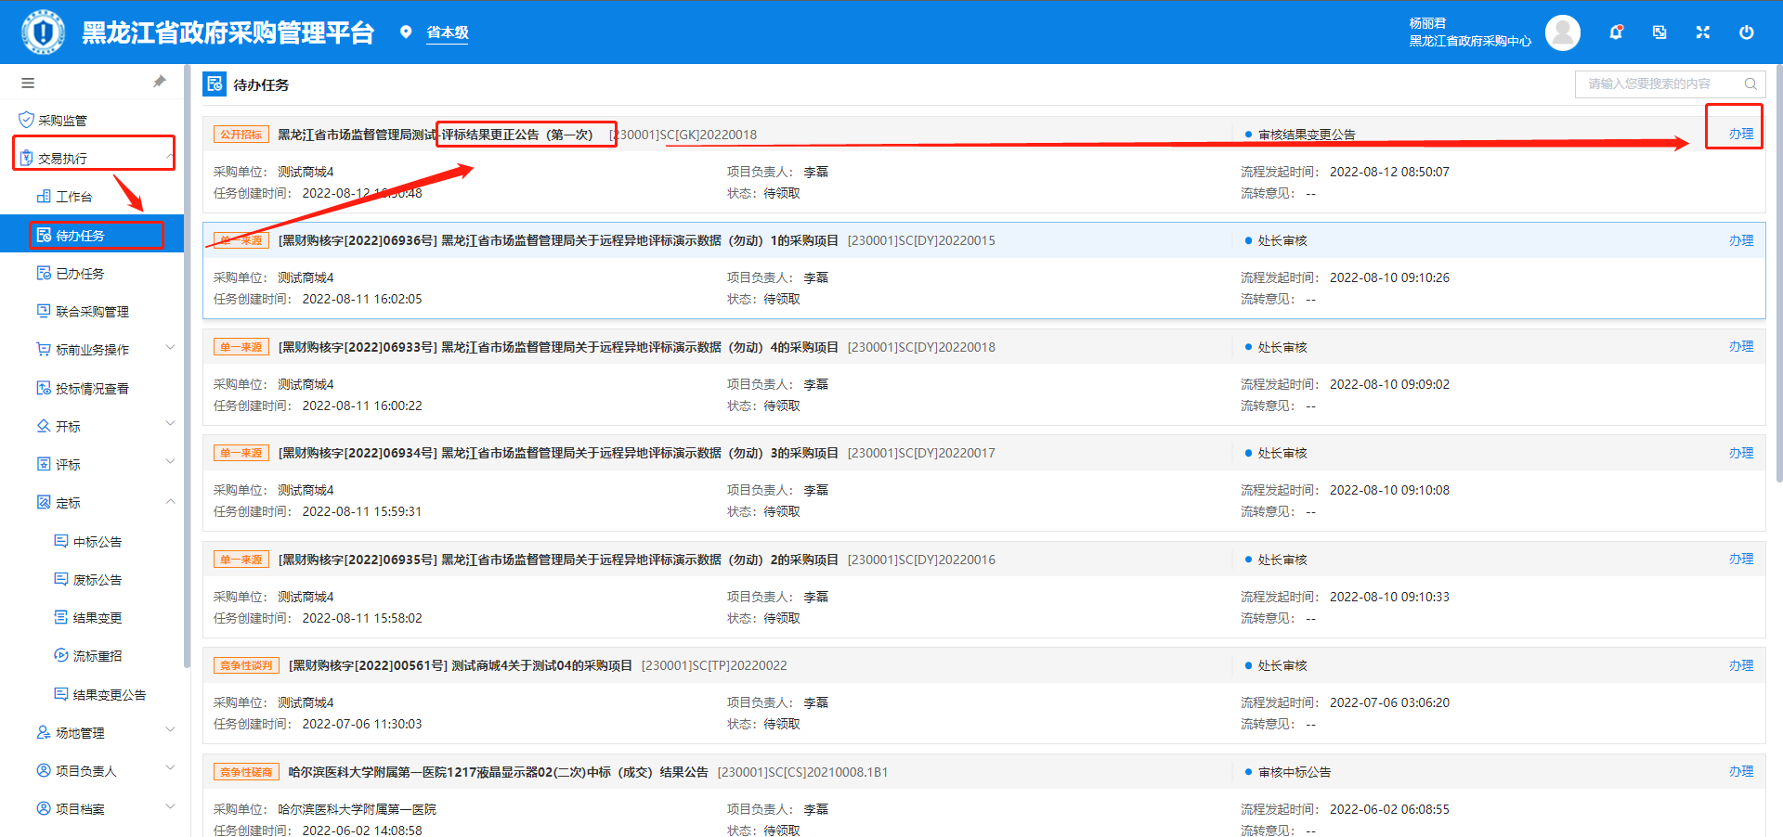The image size is (1783, 837).
Task: Click the search magnifier icon
Action: coord(1750,84)
